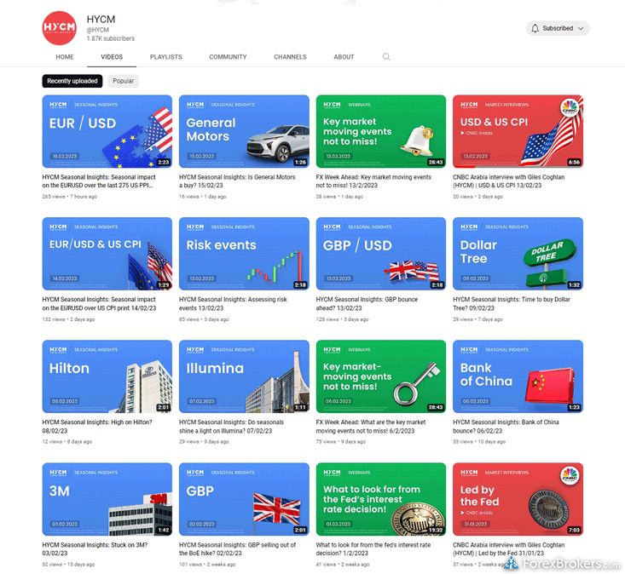Click '75 views • 9 days ago' text

[x=341, y=441]
